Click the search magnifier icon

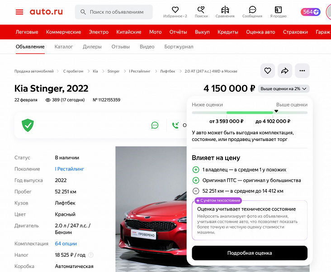(83, 12)
